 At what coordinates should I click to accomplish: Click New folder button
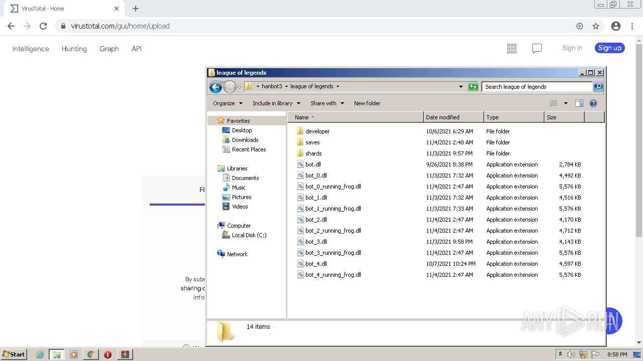367,103
